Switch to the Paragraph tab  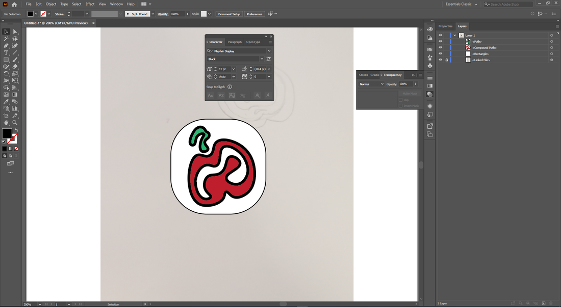235,42
